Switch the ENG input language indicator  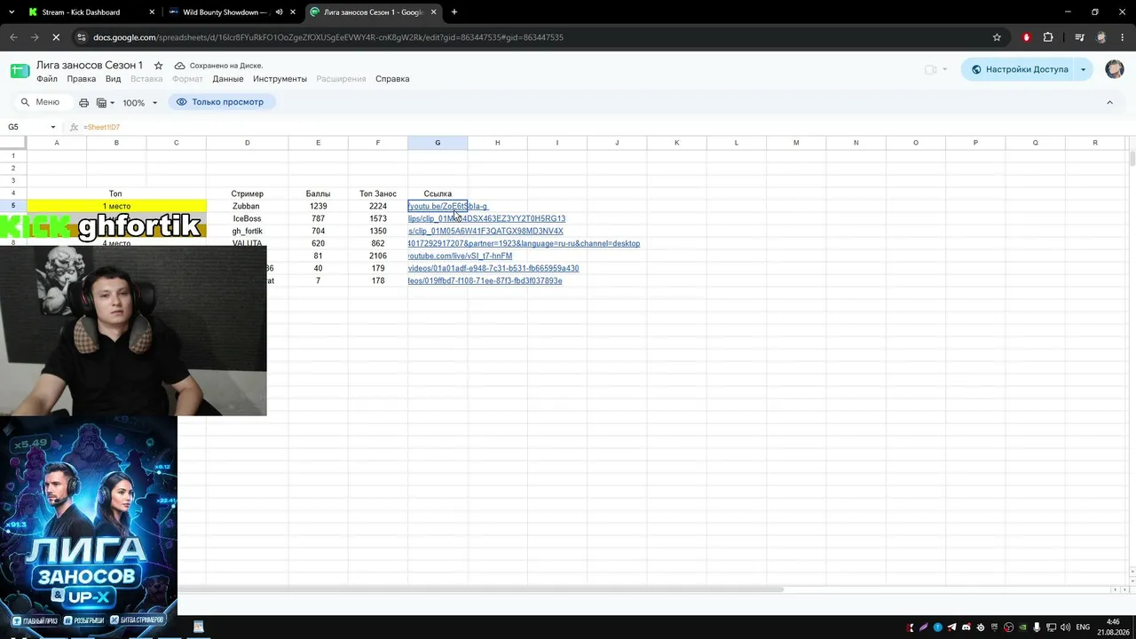(1083, 627)
